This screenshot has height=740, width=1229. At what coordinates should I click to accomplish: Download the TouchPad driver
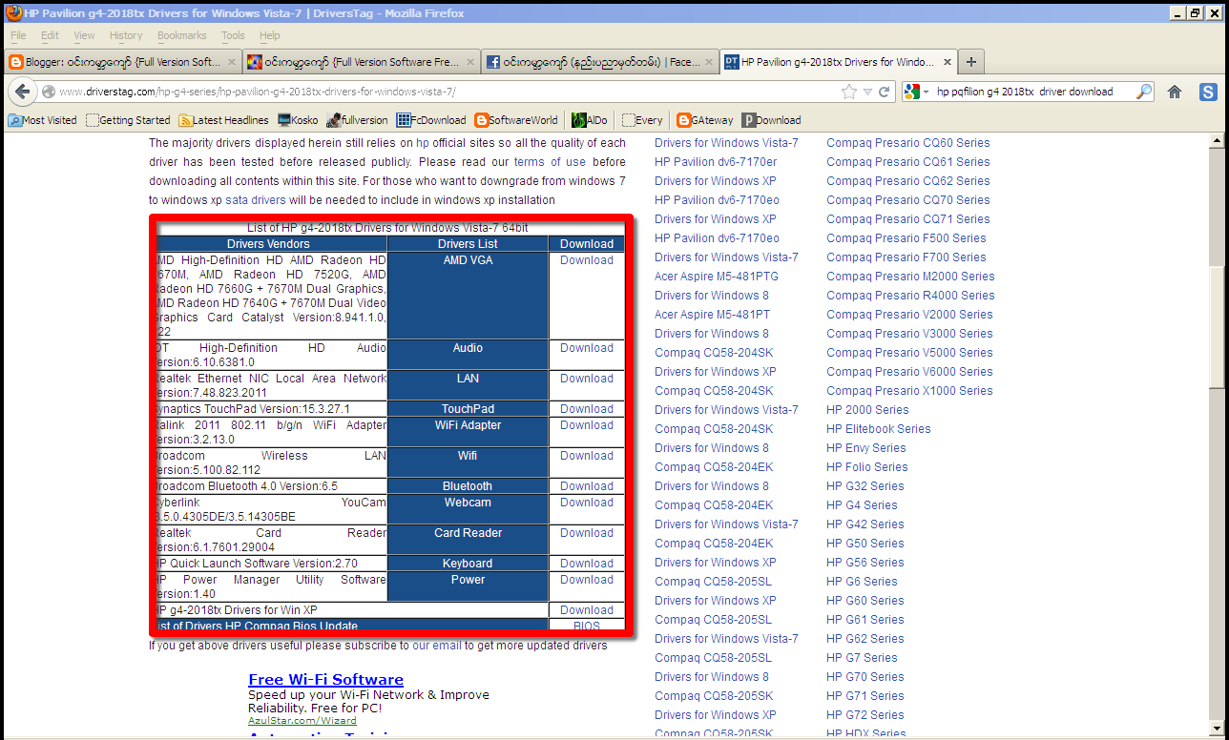[587, 409]
